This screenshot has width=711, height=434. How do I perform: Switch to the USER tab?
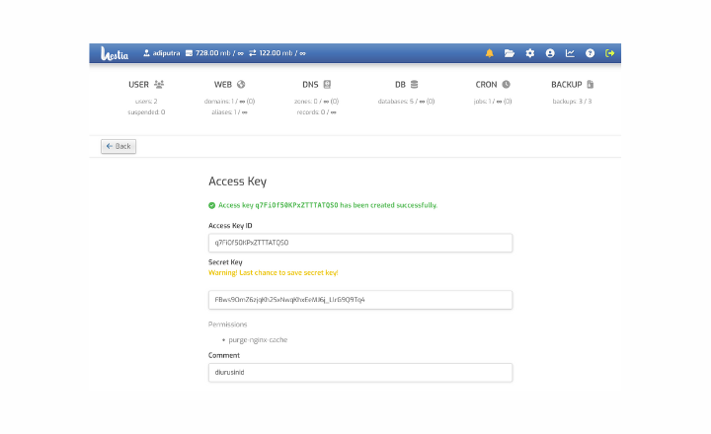pos(145,85)
